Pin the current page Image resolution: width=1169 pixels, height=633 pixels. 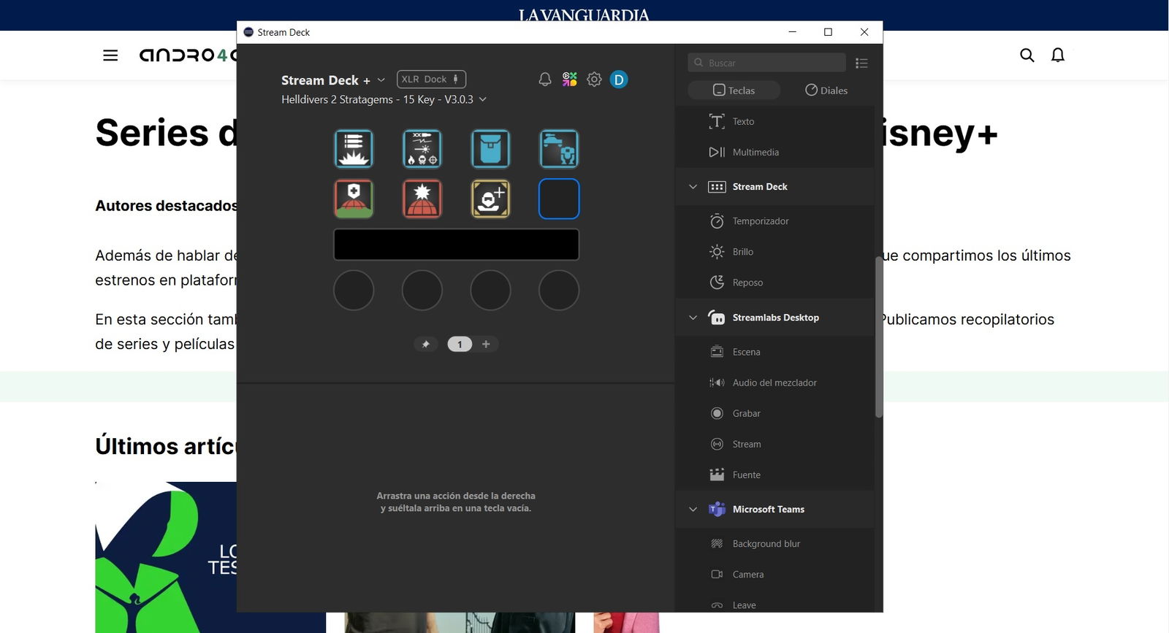click(426, 344)
